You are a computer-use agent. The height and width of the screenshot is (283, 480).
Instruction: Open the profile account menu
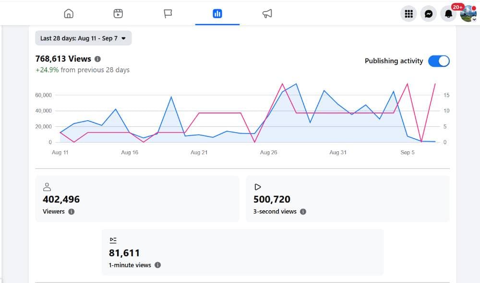468,14
